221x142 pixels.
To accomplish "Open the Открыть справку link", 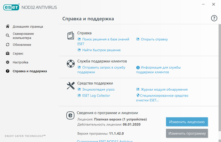I will 154,39.
